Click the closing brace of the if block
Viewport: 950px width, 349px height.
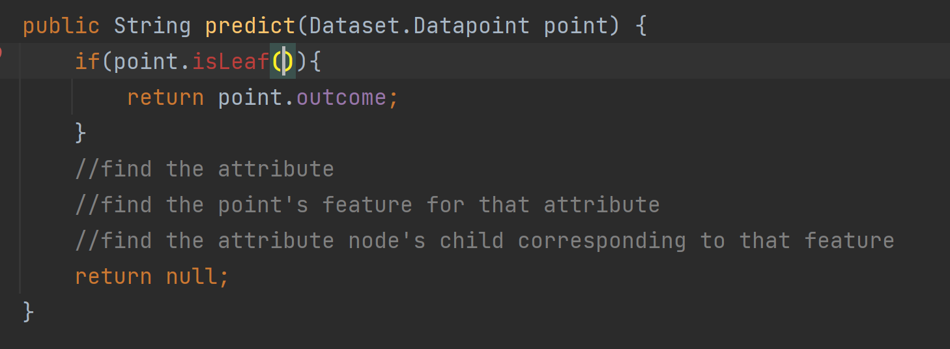click(81, 133)
